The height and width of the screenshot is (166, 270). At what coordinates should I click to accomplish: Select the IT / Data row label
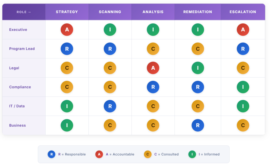click(x=17, y=106)
